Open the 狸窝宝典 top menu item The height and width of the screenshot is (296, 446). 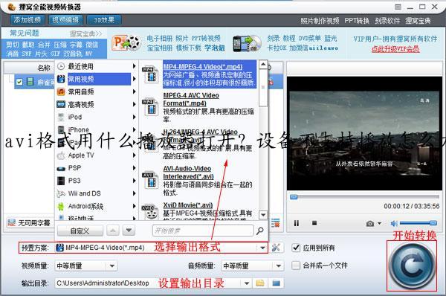[418, 21]
